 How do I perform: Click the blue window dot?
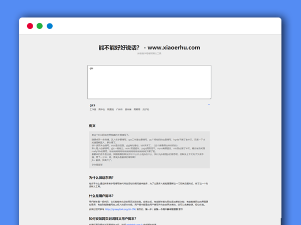coord(50,26)
